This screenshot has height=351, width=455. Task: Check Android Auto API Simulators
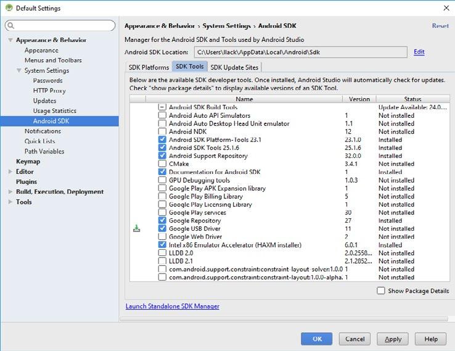162,115
